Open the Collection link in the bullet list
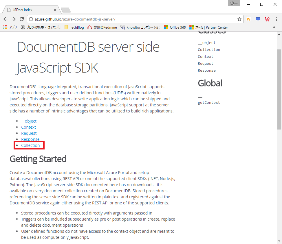Image resolution: width=282 pixels, height=244 pixels. pyautogui.click(x=30, y=145)
